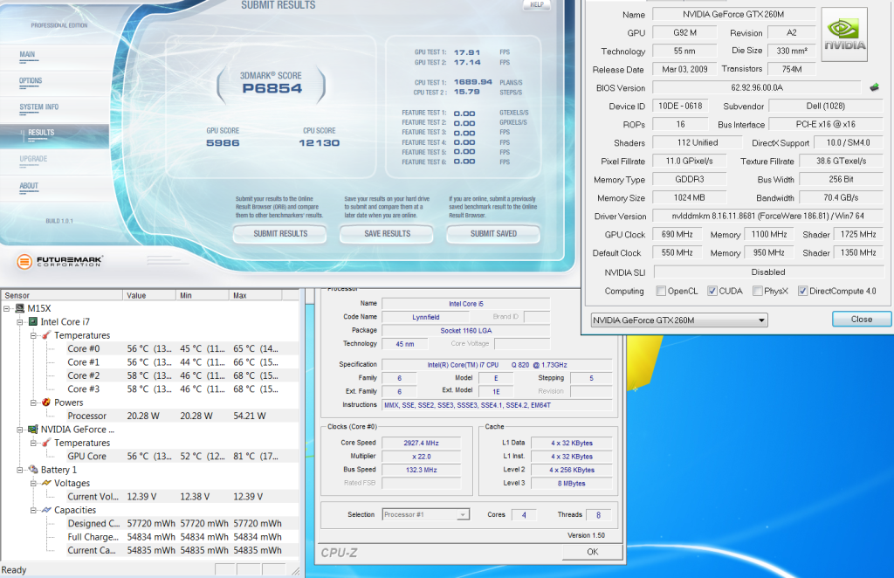Click the BIOS save chip icon in GPU-Z
The width and height of the screenshot is (894, 578).
pyautogui.click(x=875, y=87)
